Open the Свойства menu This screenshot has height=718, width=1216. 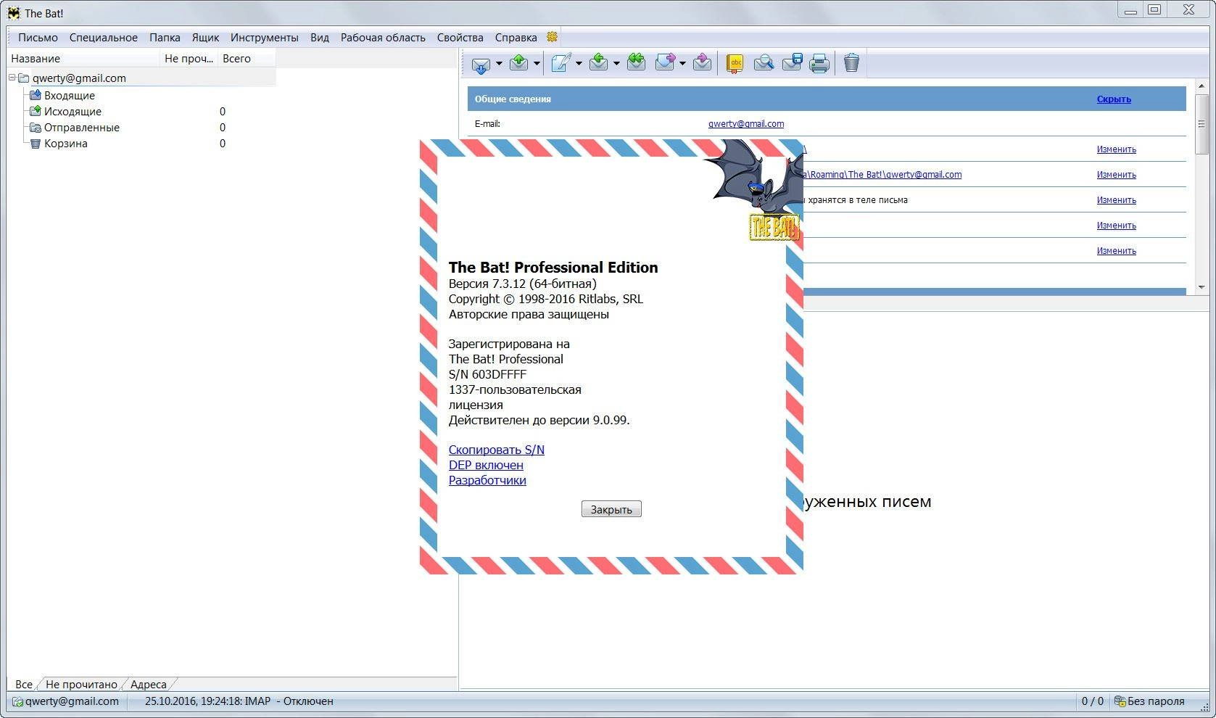click(460, 37)
